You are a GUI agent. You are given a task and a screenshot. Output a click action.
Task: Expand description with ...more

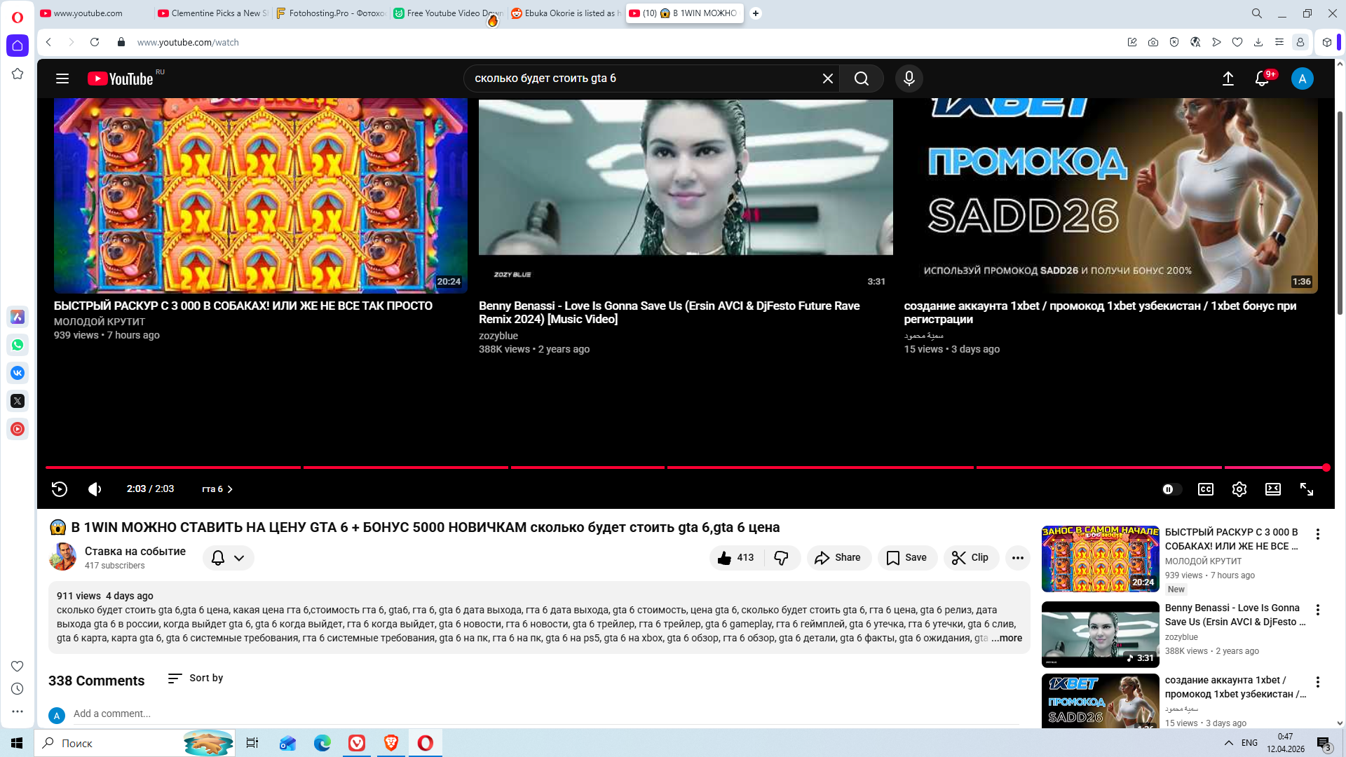[x=1007, y=638]
